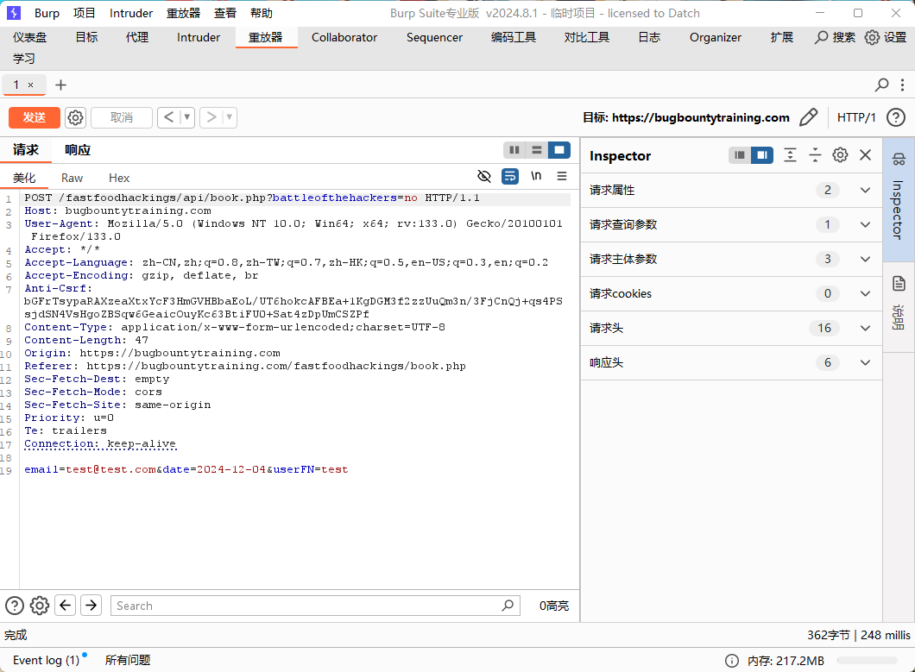Open the Organizer tab
The height and width of the screenshot is (672, 915).
click(x=716, y=37)
